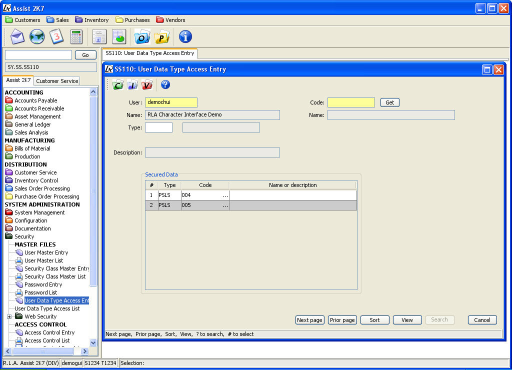Click the View button
The image size is (512, 370).
[407, 320]
